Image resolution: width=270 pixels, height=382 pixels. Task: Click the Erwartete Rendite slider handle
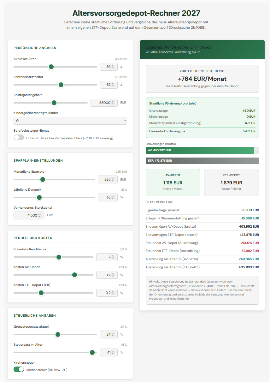[x=59, y=257]
